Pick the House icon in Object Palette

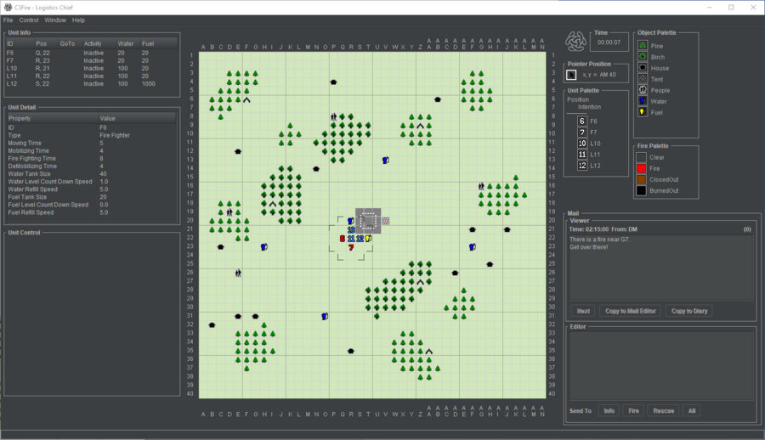coord(643,68)
